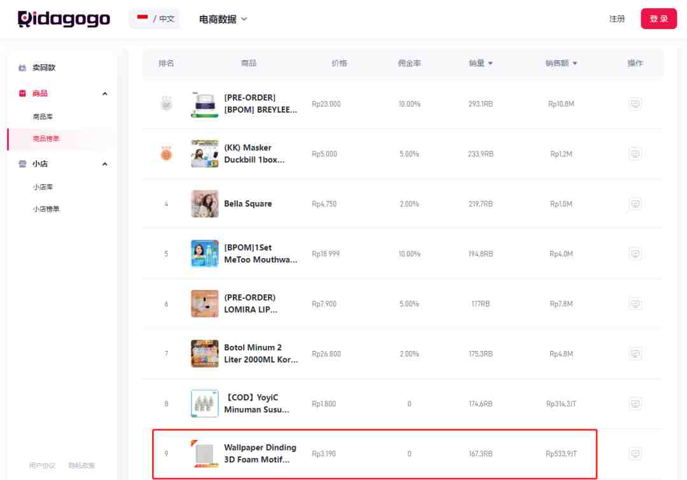687x480 pixels.
Task: Click the action icon in YoyiC row
Action: (x=635, y=403)
